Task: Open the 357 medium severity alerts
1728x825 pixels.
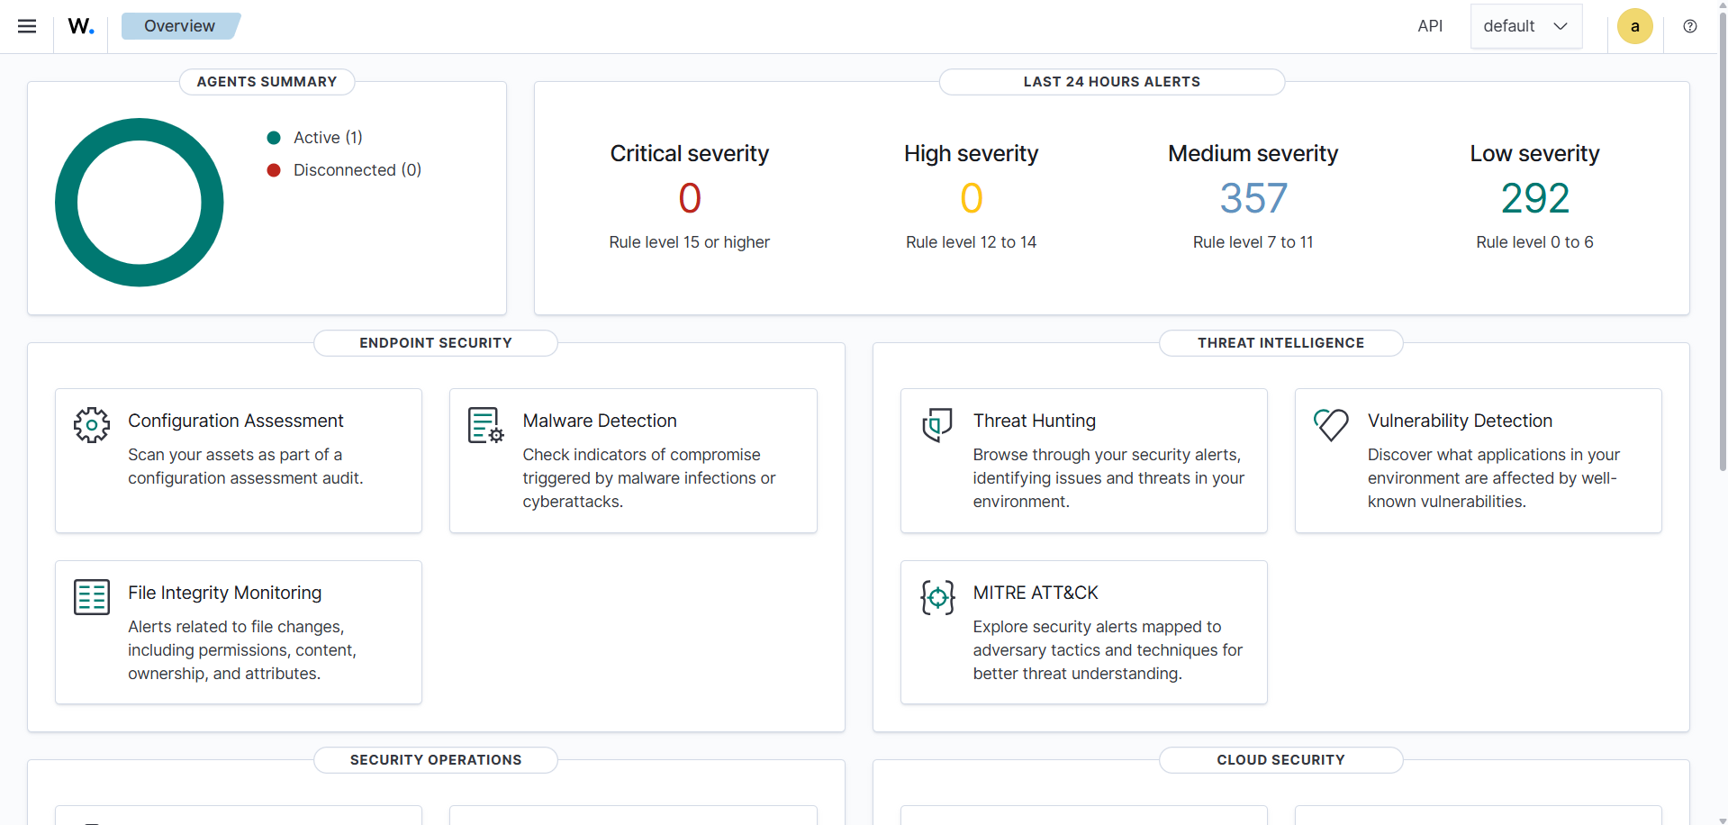Action: (1253, 198)
